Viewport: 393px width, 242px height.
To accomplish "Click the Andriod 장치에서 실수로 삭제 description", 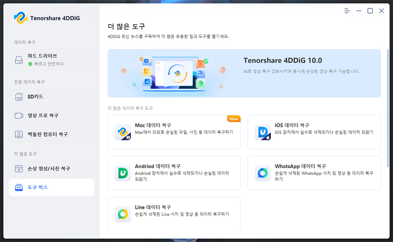I will tap(182, 176).
